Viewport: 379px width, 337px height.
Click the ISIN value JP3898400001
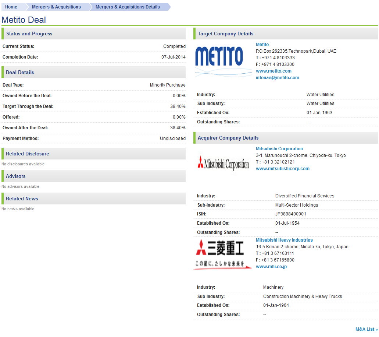click(291, 214)
